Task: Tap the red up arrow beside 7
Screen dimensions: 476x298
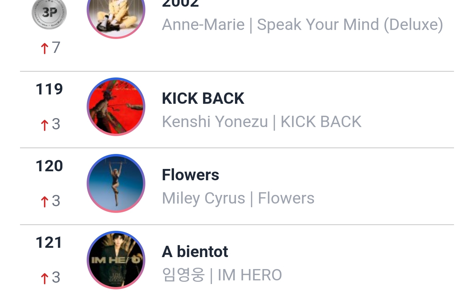Action: point(44,48)
